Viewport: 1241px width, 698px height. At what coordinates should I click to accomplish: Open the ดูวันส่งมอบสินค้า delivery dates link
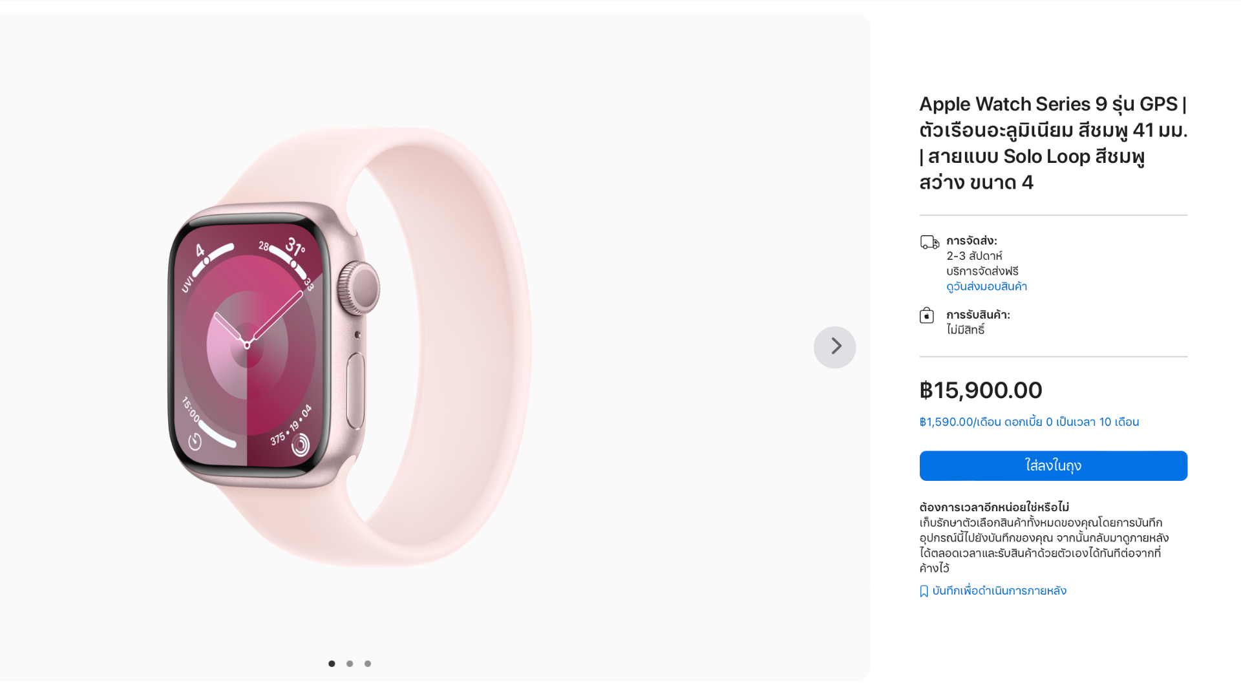[986, 286]
